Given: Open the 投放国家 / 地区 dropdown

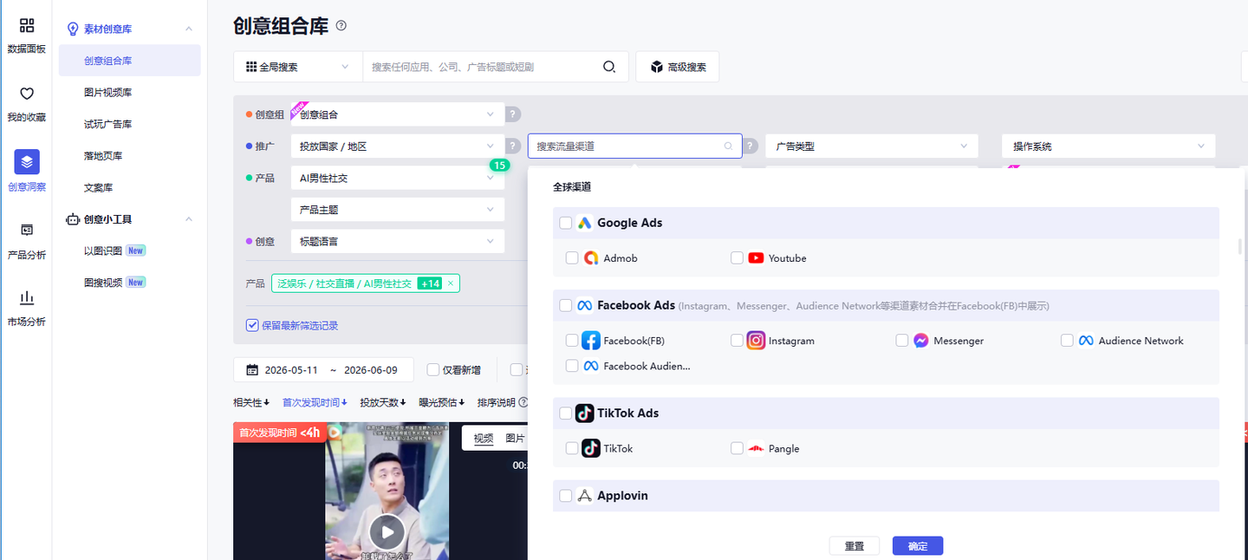Looking at the screenshot, I should pos(397,146).
